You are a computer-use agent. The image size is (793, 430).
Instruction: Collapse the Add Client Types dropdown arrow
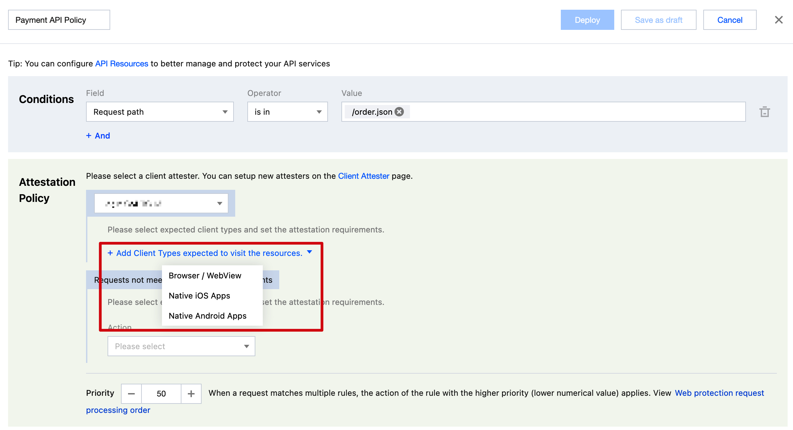(310, 253)
